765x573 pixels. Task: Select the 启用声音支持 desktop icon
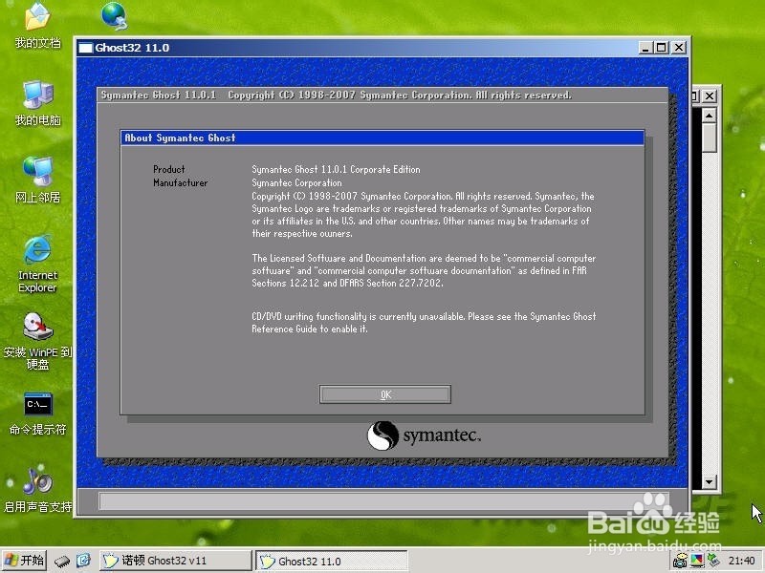(37, 490)
